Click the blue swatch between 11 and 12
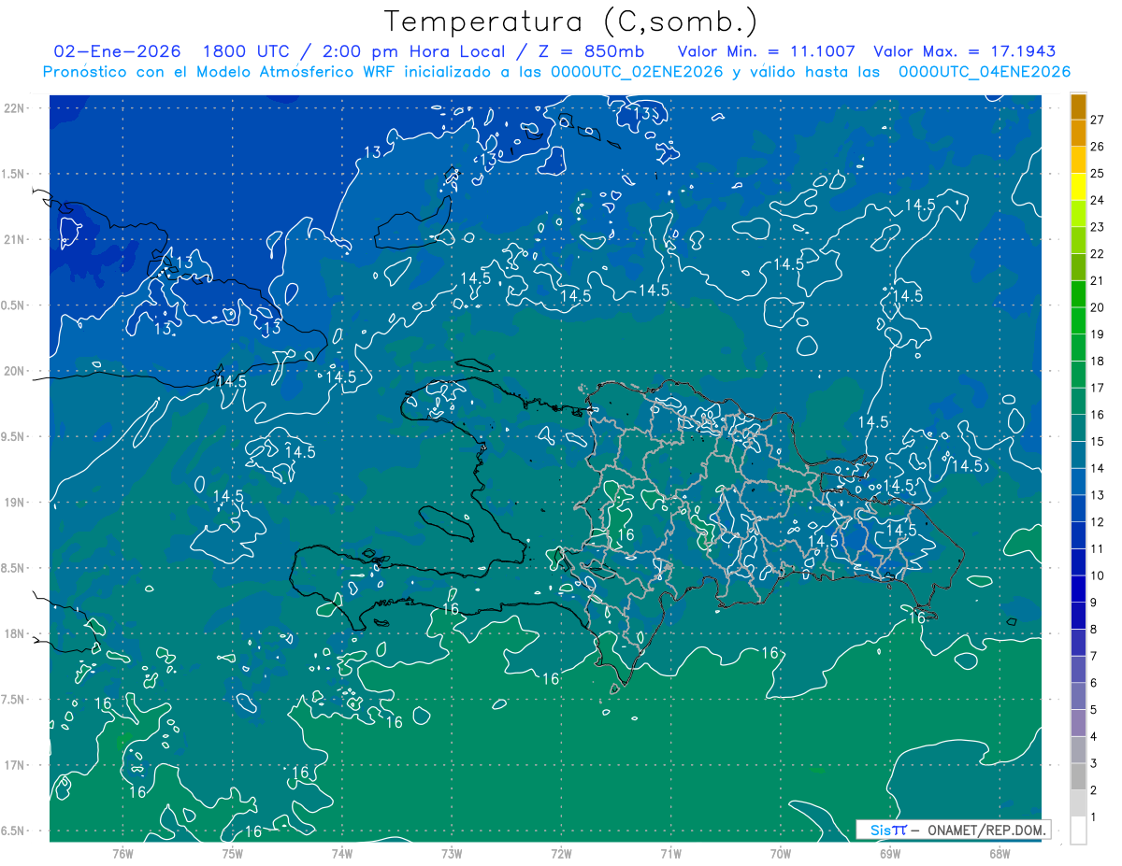Image resolution: width=1122 pixels, height=866 pixels. [x=1078, y=536]
